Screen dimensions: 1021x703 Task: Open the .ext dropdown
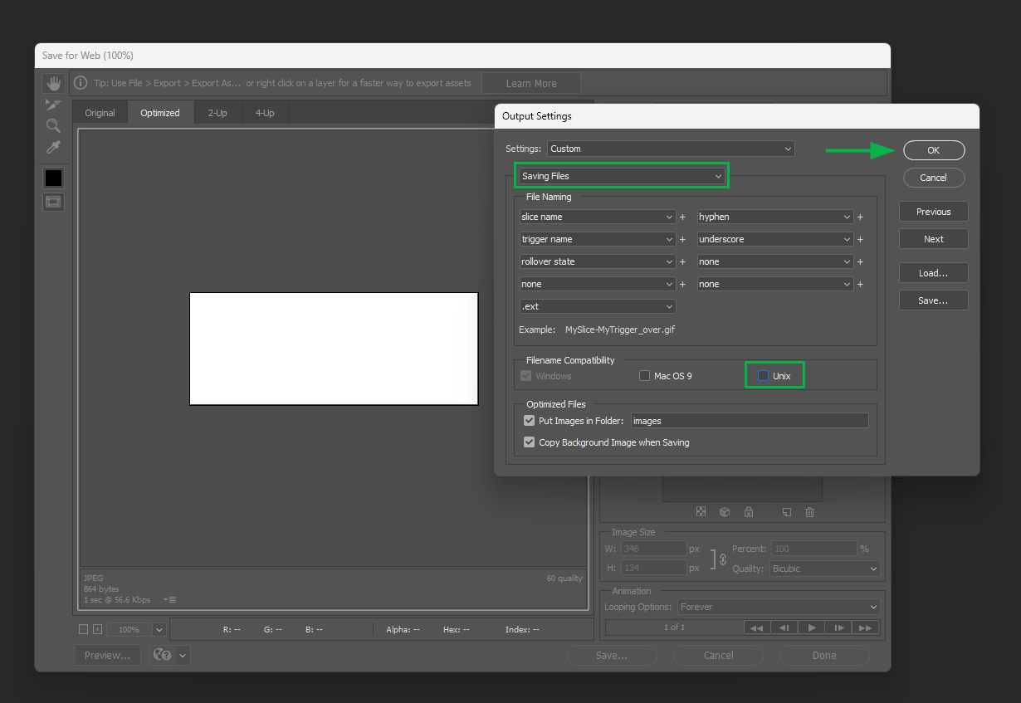[597, 306]
